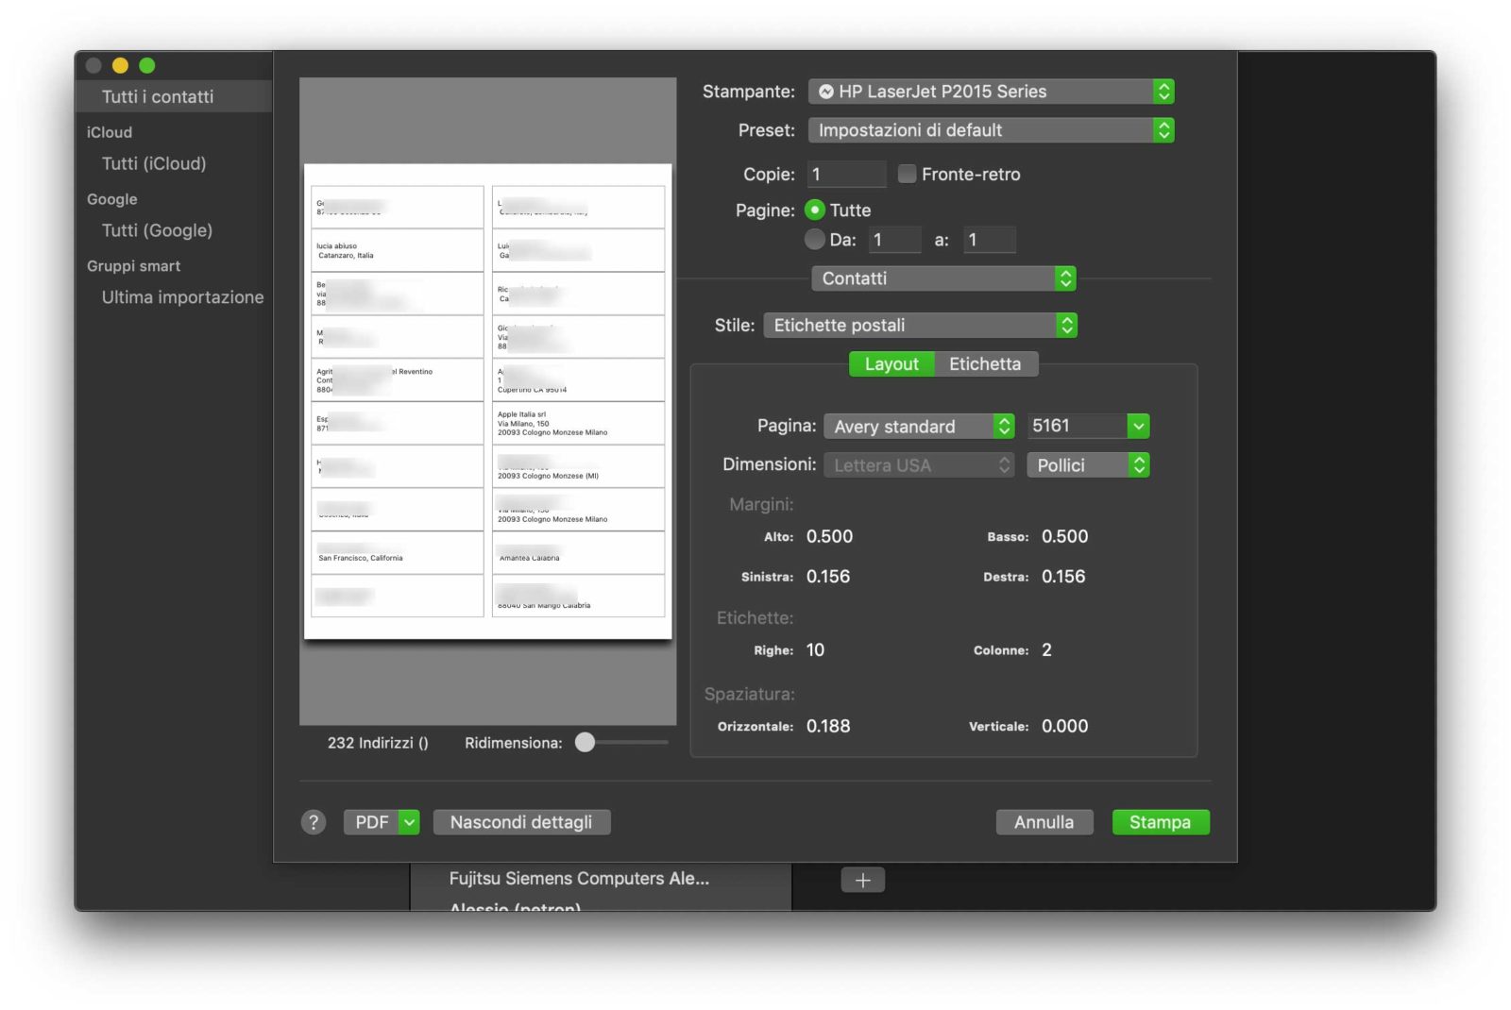Minimize the Contacts window with yellow button

[x=120, y=65]
